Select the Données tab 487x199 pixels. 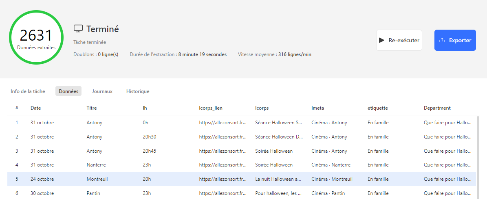68,91
